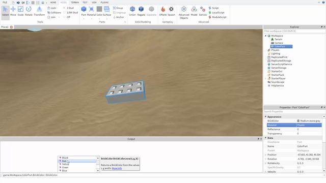Switch to the TEST ribbon tab
Viewport: 326px width, 183px height.
[x=85, y=2]
